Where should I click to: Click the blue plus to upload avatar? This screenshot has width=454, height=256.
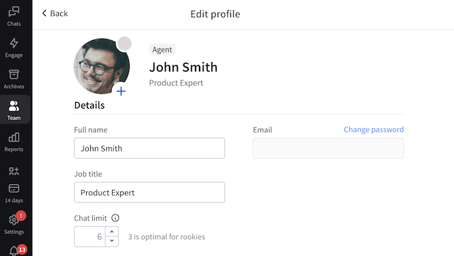coord(121,91)
